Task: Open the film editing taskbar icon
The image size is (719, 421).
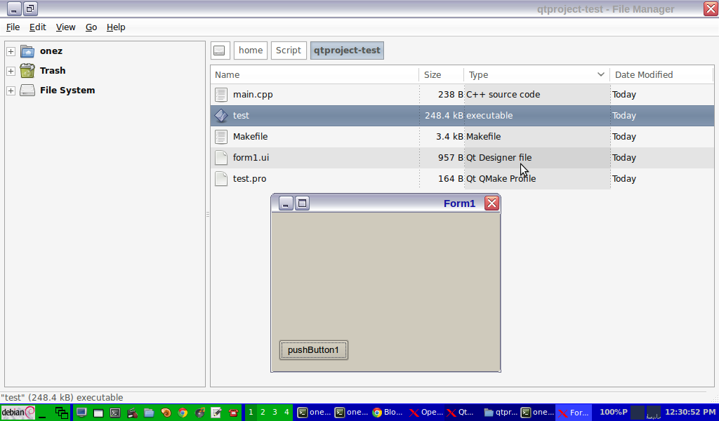Action: 133,412
